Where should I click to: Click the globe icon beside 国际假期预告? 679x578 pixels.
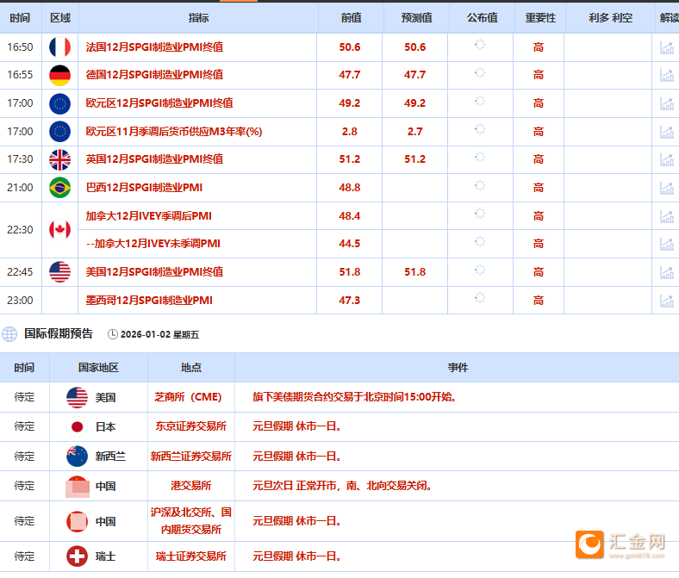coord(9,334)
